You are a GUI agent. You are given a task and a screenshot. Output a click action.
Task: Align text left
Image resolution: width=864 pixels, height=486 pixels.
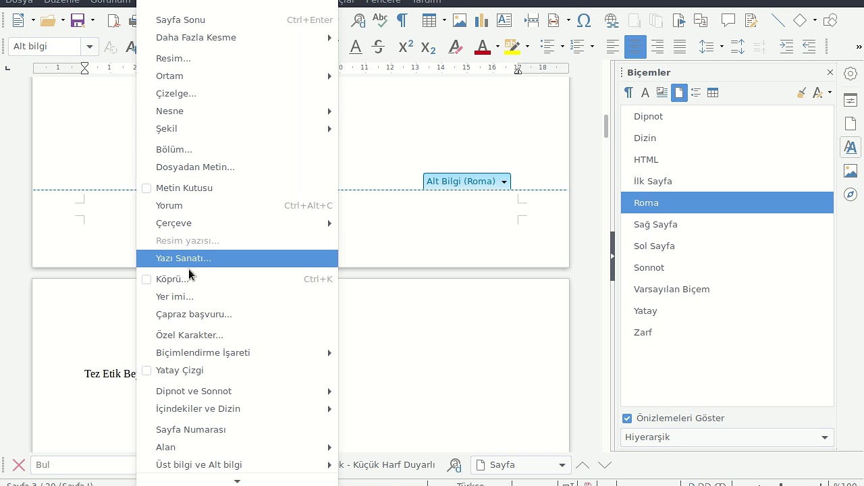[x=613, y=47]
